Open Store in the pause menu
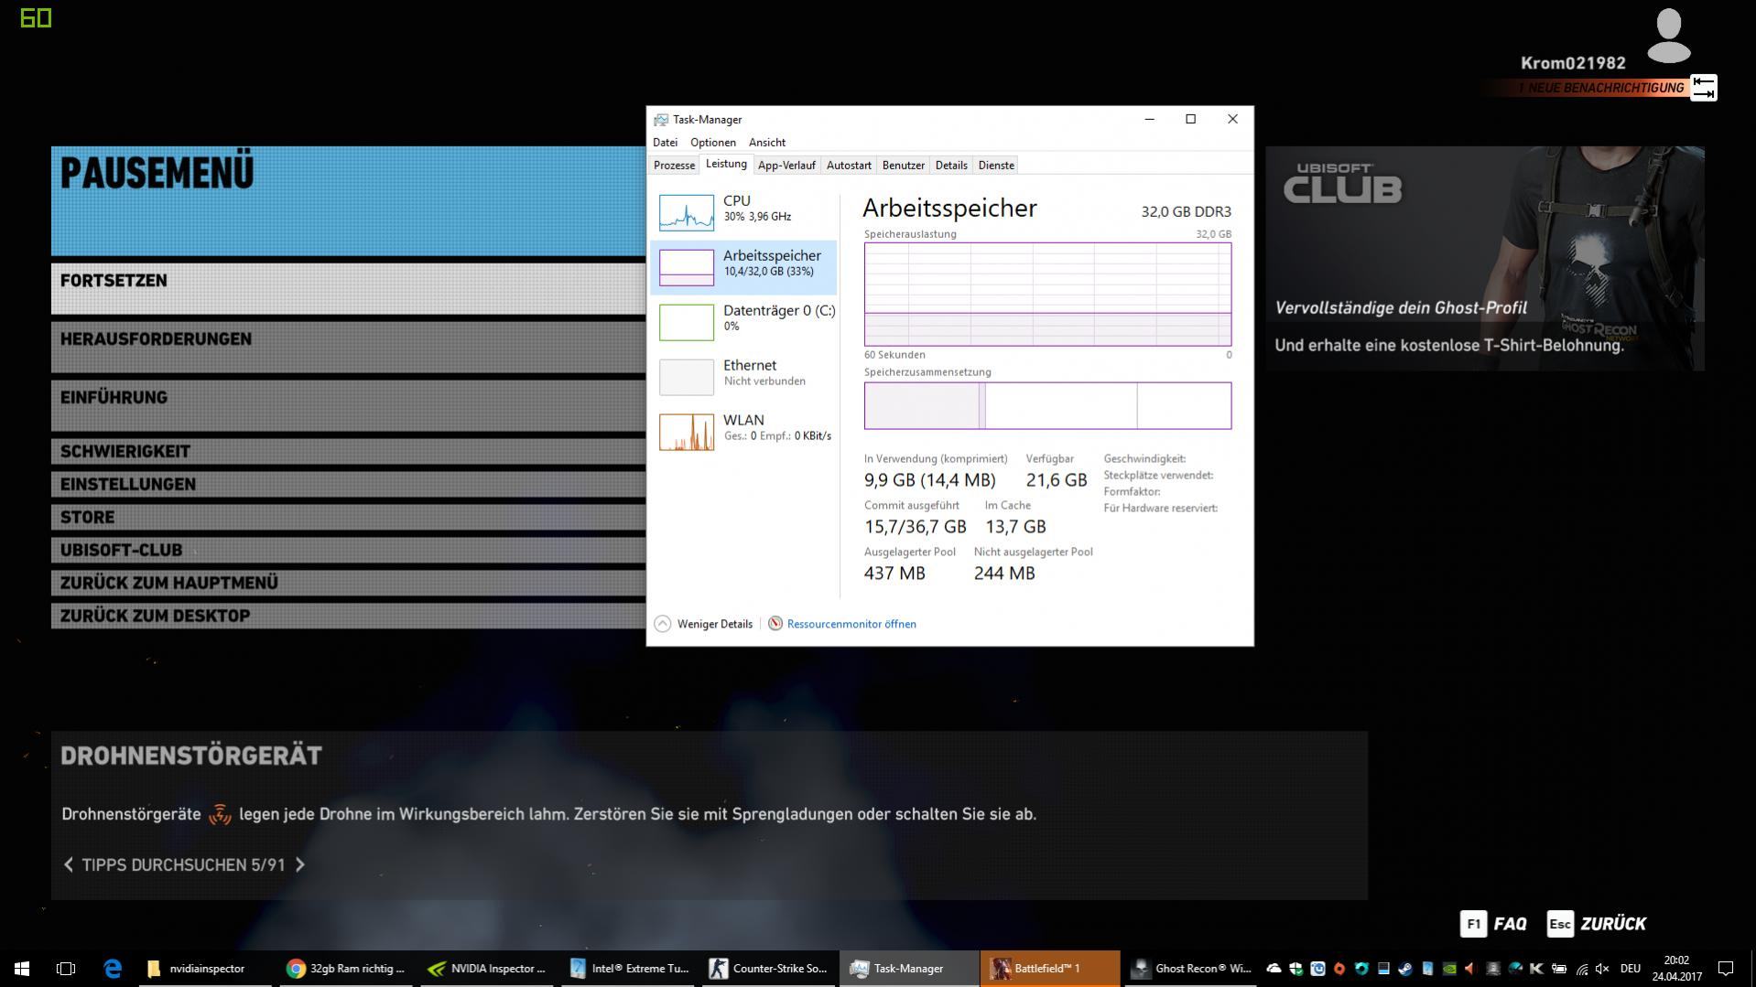This screenshot has height=987, width=1756. tap(348, 517)
